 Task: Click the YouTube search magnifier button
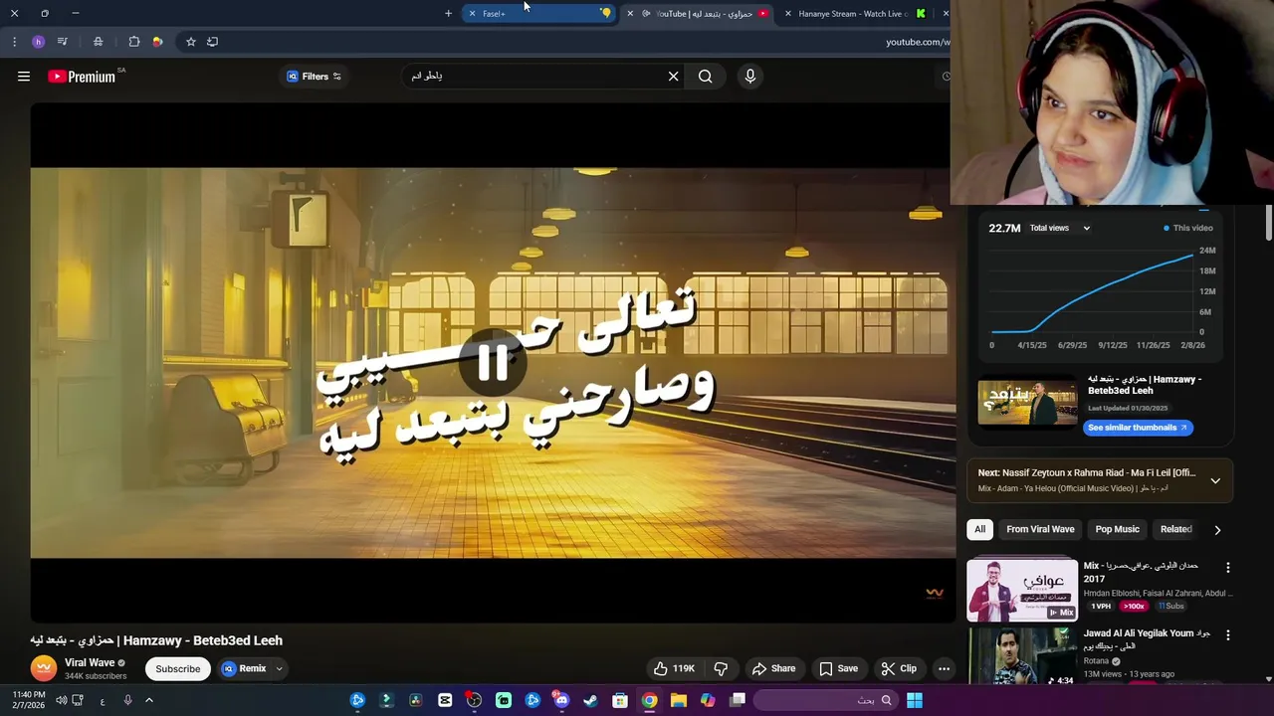706,77
